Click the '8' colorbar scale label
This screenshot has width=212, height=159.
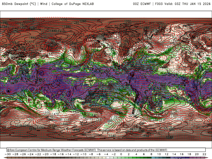[x=151, y=154]
